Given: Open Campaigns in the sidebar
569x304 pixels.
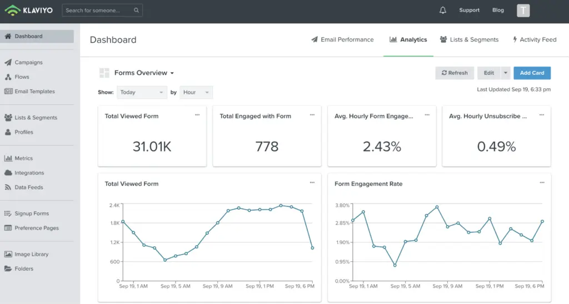Looking at the screenshot, I should (x=28, y=63).
